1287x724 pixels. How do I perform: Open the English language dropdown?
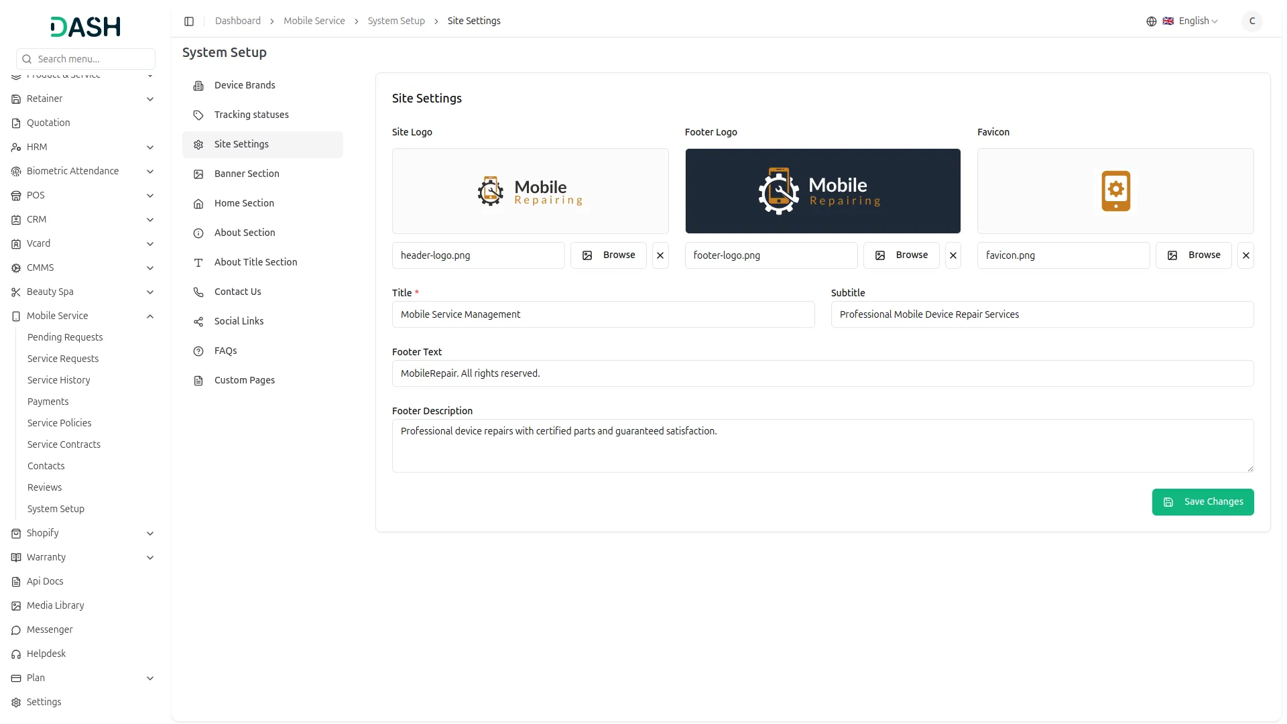(x=1193, y=21)
